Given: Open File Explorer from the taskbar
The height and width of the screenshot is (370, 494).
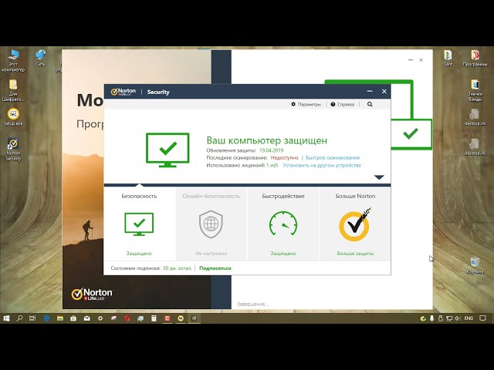Looking at the screenshot, I should point(60,318).
